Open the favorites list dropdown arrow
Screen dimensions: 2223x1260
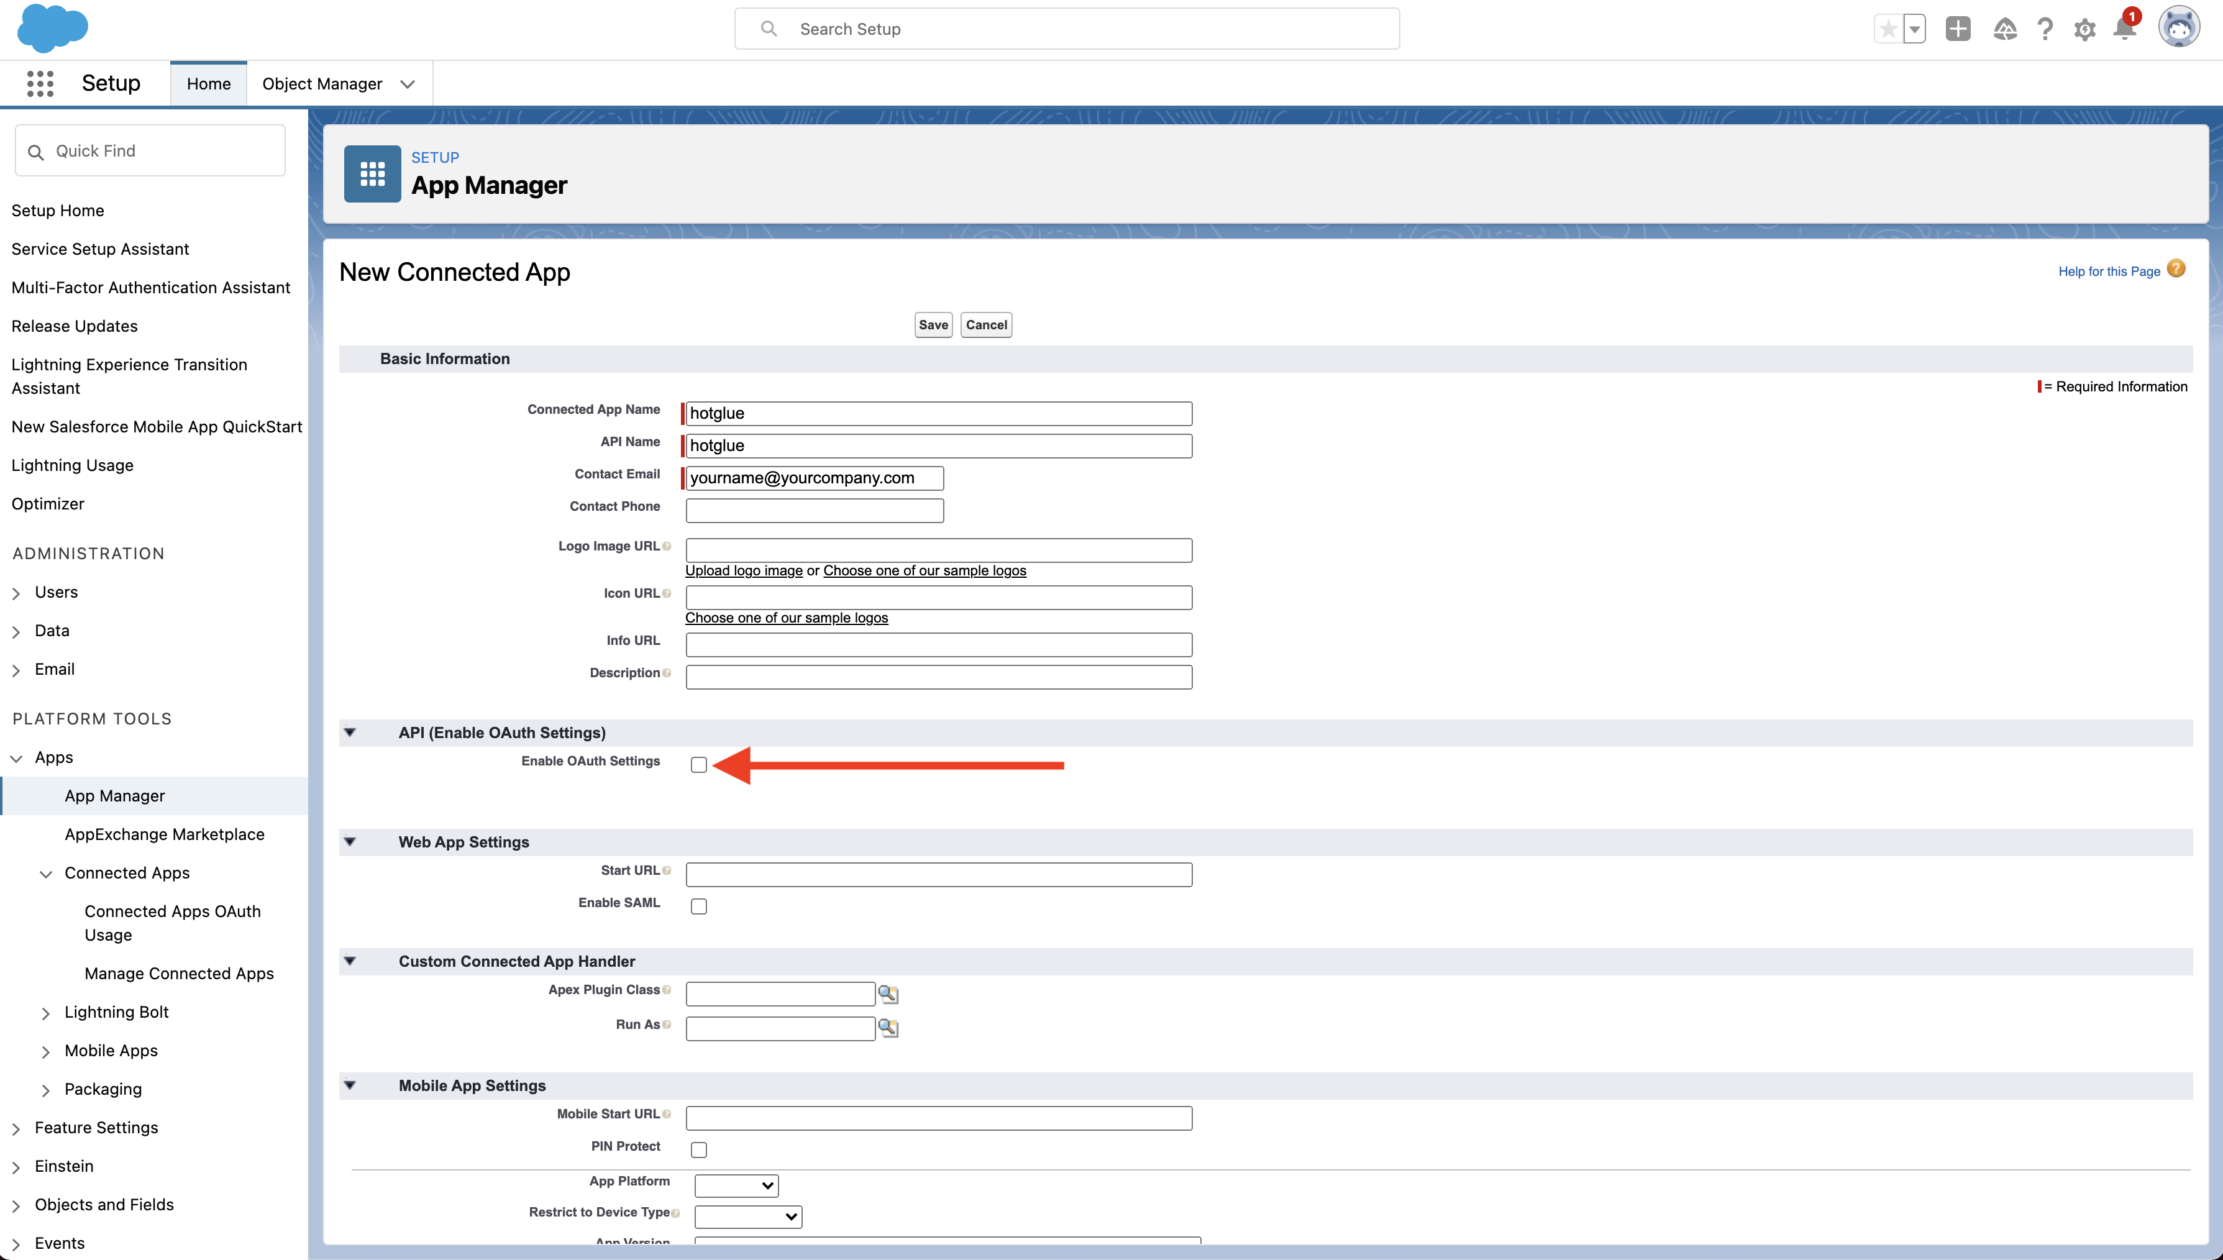point(1915,29)
